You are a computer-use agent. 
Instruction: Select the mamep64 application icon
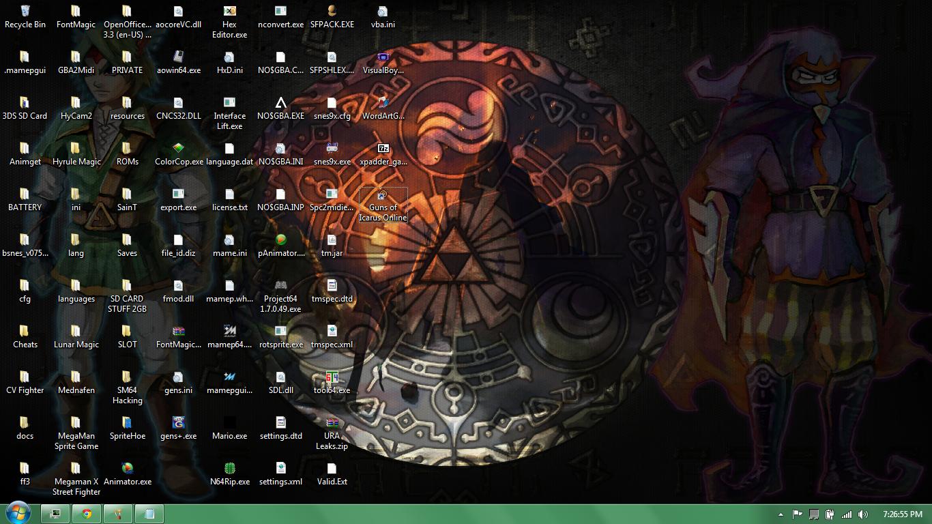coord(229,338)
